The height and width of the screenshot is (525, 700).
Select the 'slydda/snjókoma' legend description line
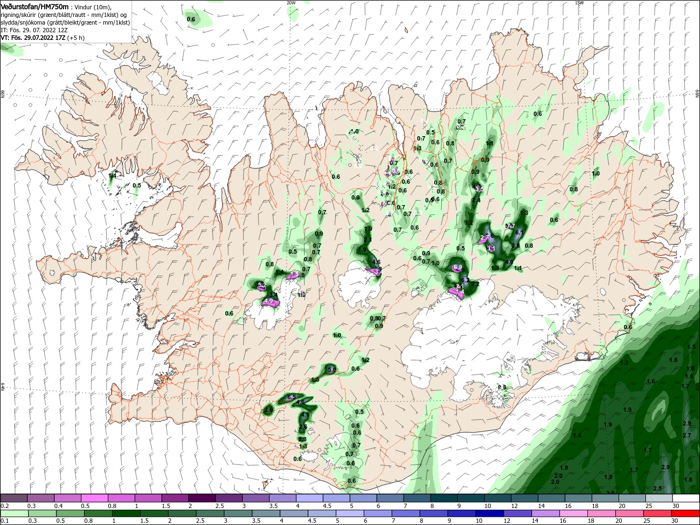coord(65,22)
